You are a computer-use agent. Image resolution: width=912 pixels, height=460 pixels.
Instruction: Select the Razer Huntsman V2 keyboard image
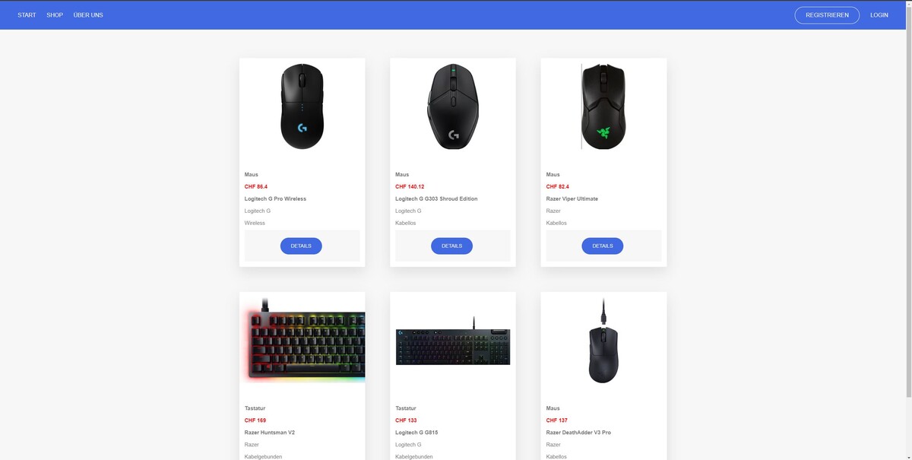(302, 340)
